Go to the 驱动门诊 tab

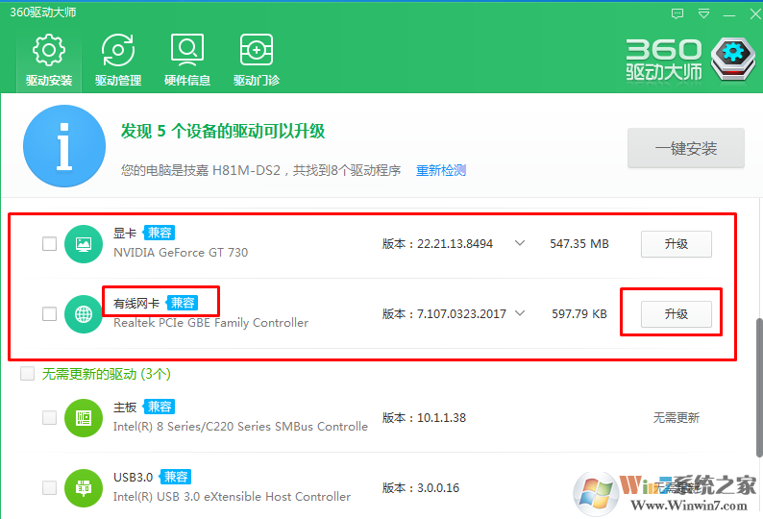tap(257, 59)
